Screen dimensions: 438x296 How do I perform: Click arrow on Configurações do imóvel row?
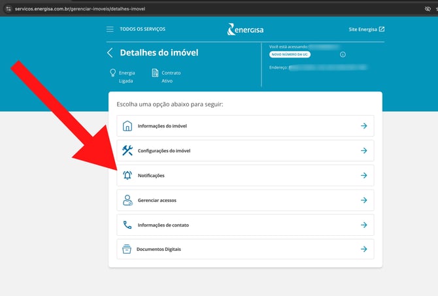tap(363, 151)
